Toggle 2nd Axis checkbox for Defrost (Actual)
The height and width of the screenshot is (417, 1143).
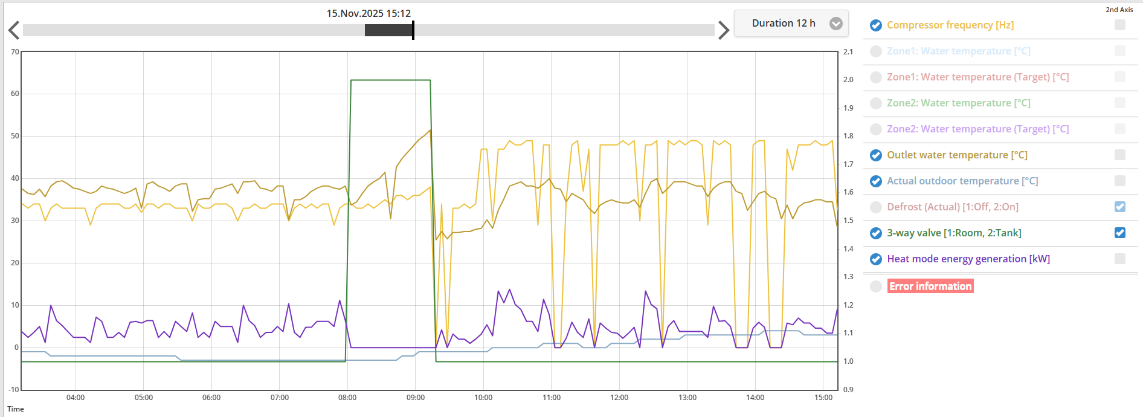coord(1119,207)
